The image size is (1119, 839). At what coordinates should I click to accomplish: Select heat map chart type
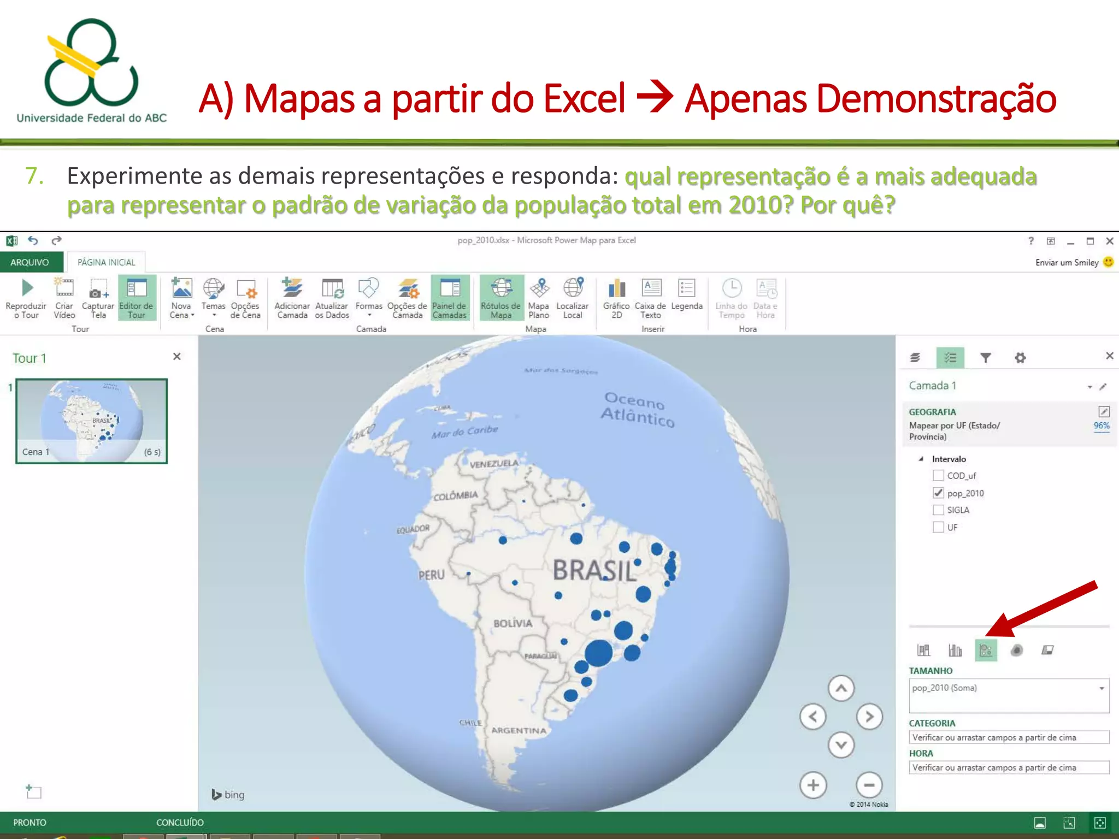[x=1017, y=650]
